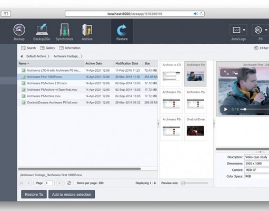
Task: Navigate to Archiware Footage_ breadcrumb
Action: pyautogui.click(x=66, y=56)
